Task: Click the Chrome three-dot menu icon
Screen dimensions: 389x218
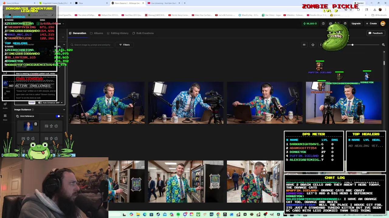Action: point(385,10)
